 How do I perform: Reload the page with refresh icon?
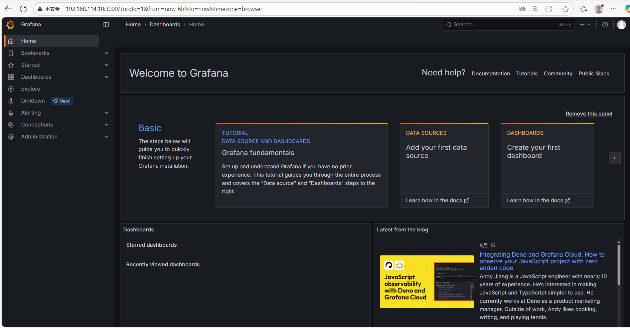point(23,9)
